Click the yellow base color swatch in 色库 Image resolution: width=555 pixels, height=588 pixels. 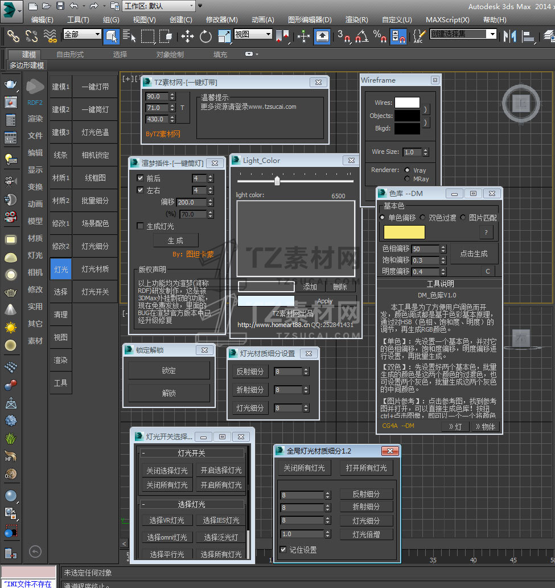[404, 232]
